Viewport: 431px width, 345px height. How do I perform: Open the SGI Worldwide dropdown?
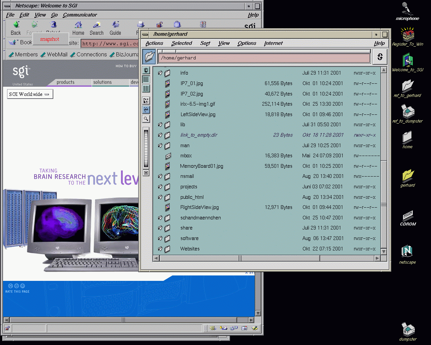click(x=30, y=94)
